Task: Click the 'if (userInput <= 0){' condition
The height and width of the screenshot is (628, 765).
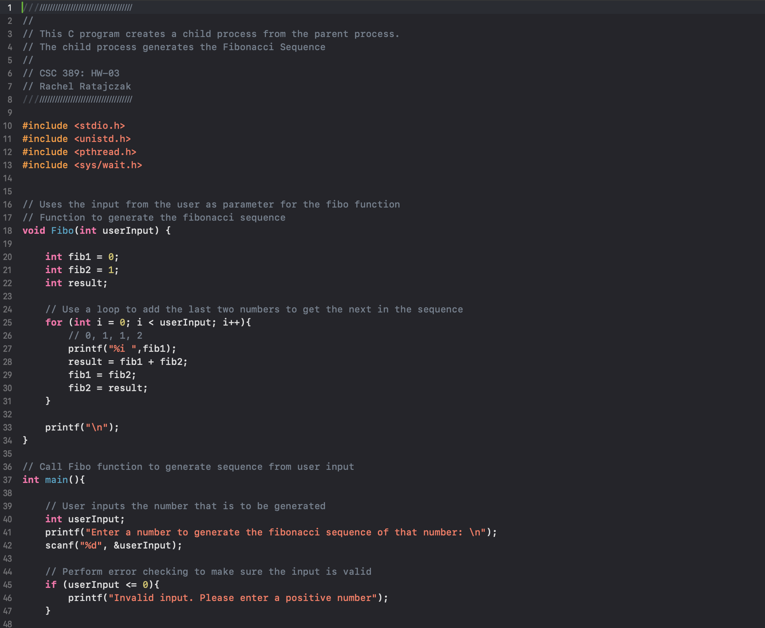Action: (x=102, y=585)
